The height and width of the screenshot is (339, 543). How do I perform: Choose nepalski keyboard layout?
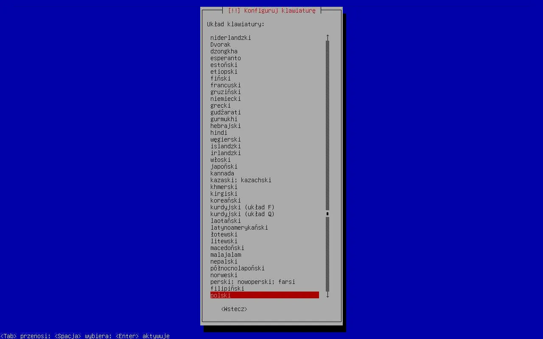(265, 261)
